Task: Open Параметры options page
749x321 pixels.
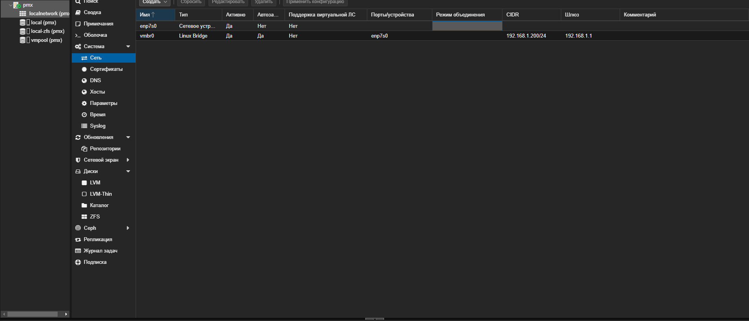Action: [x=103, y=103]
